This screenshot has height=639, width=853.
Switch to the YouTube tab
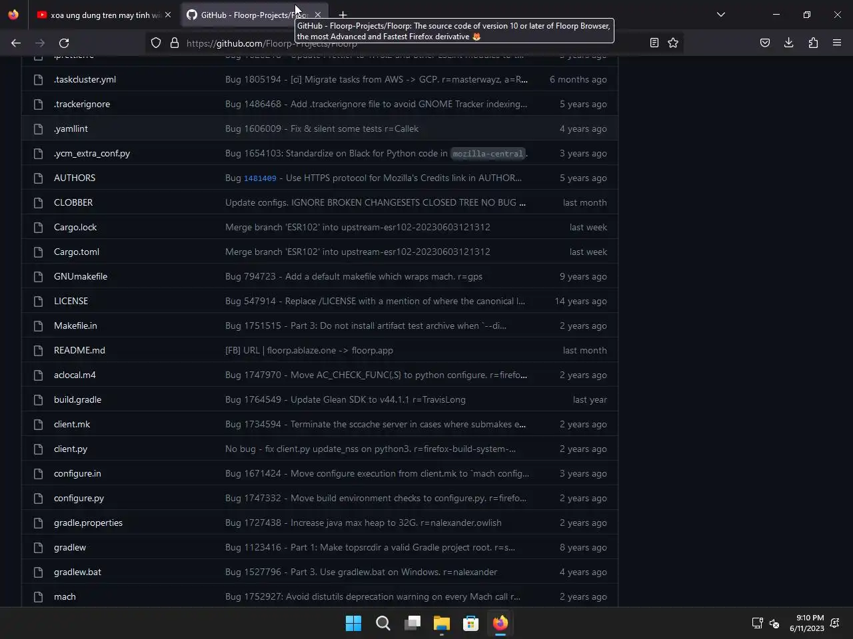104,15
